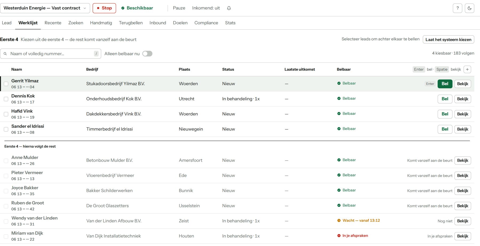
Task: Click the Pauze link
Action: pos(179,8)
